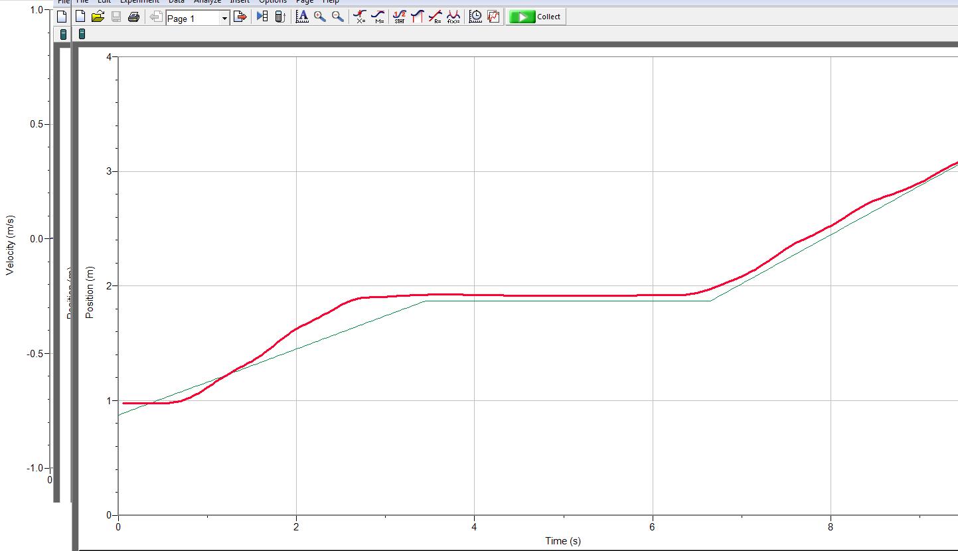Viewport: 958px width, 551px height.
Task: Click the next page arrow button
Action: tap(241, 17)
